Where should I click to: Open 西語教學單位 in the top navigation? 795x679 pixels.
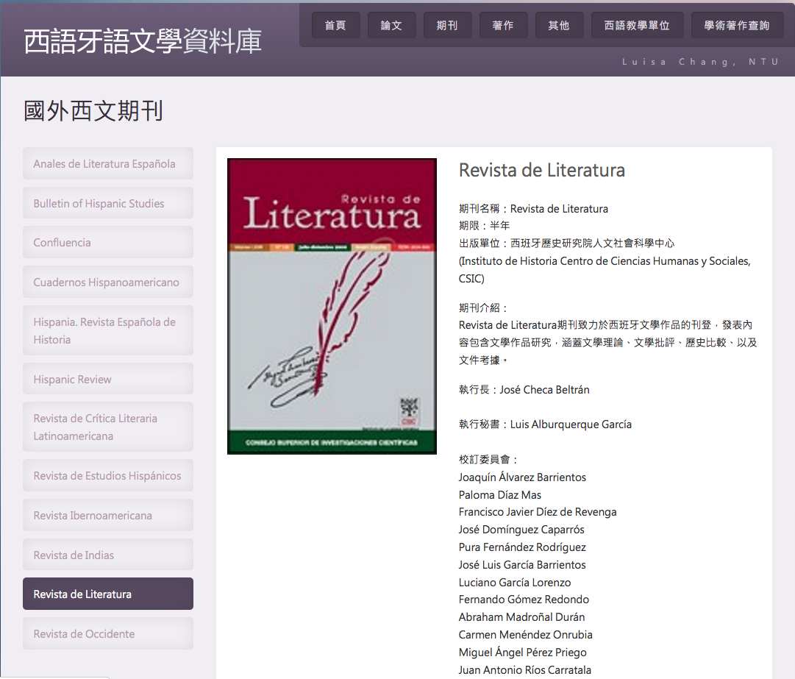click(x=637, y=25)
